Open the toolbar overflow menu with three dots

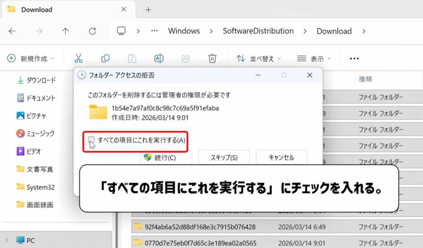pyautogui.click(x=354, y=58)
